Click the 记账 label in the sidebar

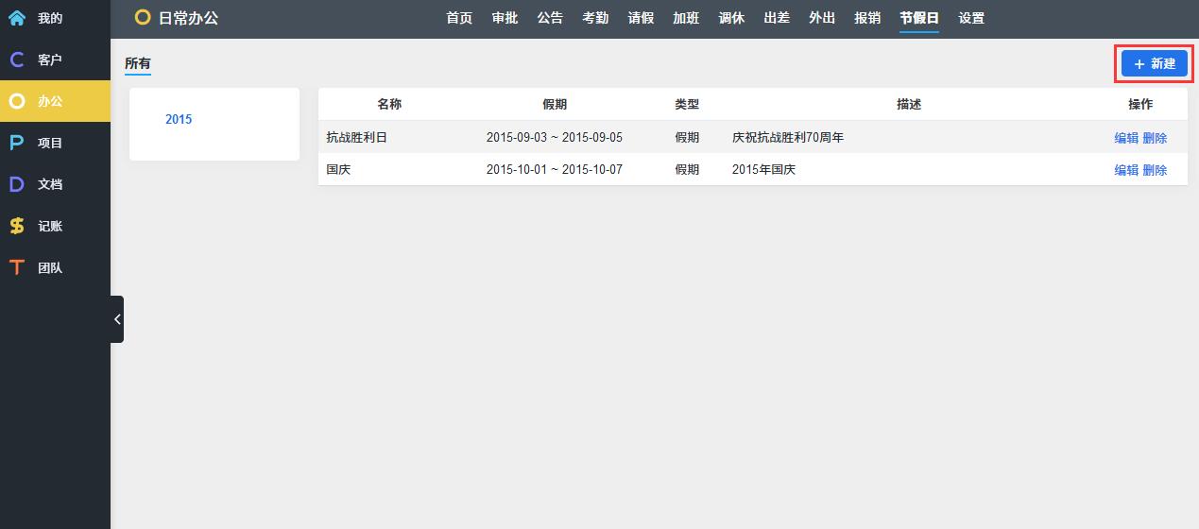(50, 226)
